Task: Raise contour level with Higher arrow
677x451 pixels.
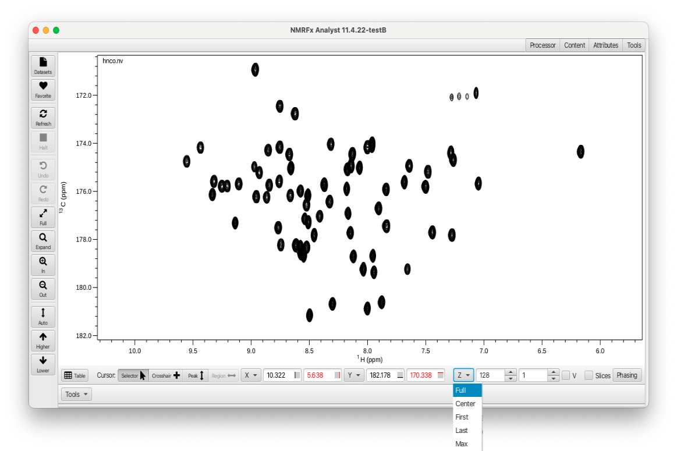Action: (x=43, y=340)
